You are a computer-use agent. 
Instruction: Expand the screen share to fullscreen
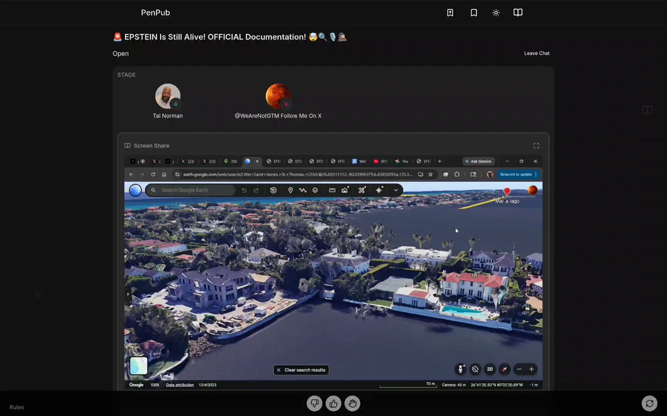tap(536, 146)
